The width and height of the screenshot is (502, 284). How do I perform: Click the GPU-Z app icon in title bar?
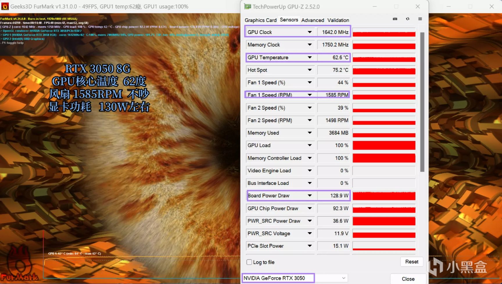247,6
